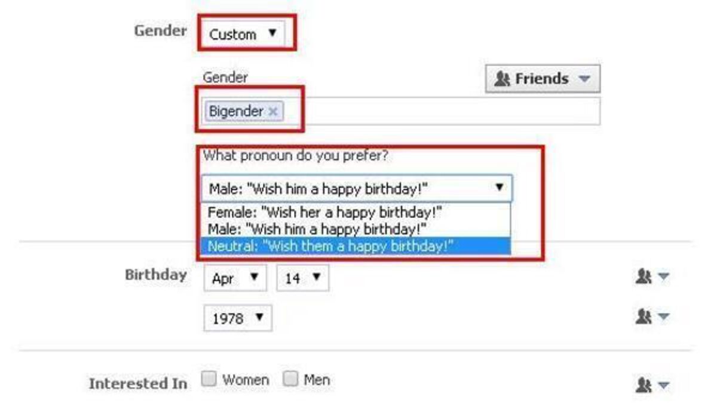Image resolution: width=717 pixels, height=403 pixels.
Task: Open the birthday day dropdown showing 14
Action: pos(302,278)
